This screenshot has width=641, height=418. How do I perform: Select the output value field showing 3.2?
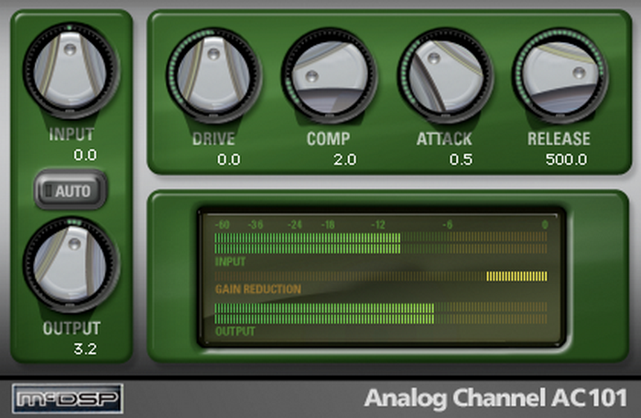click(x=85, y=348)
